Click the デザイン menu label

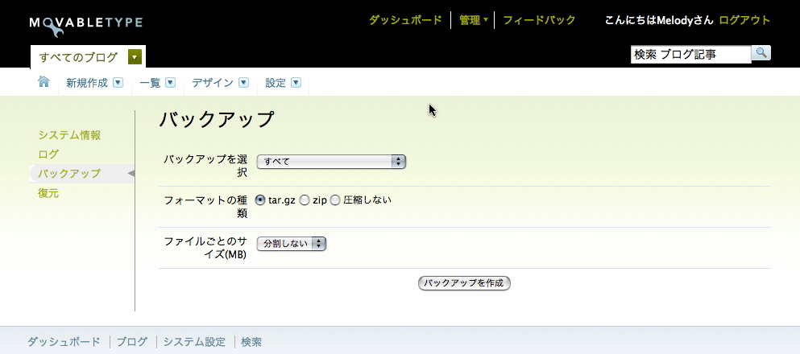(x=213, y=83)
